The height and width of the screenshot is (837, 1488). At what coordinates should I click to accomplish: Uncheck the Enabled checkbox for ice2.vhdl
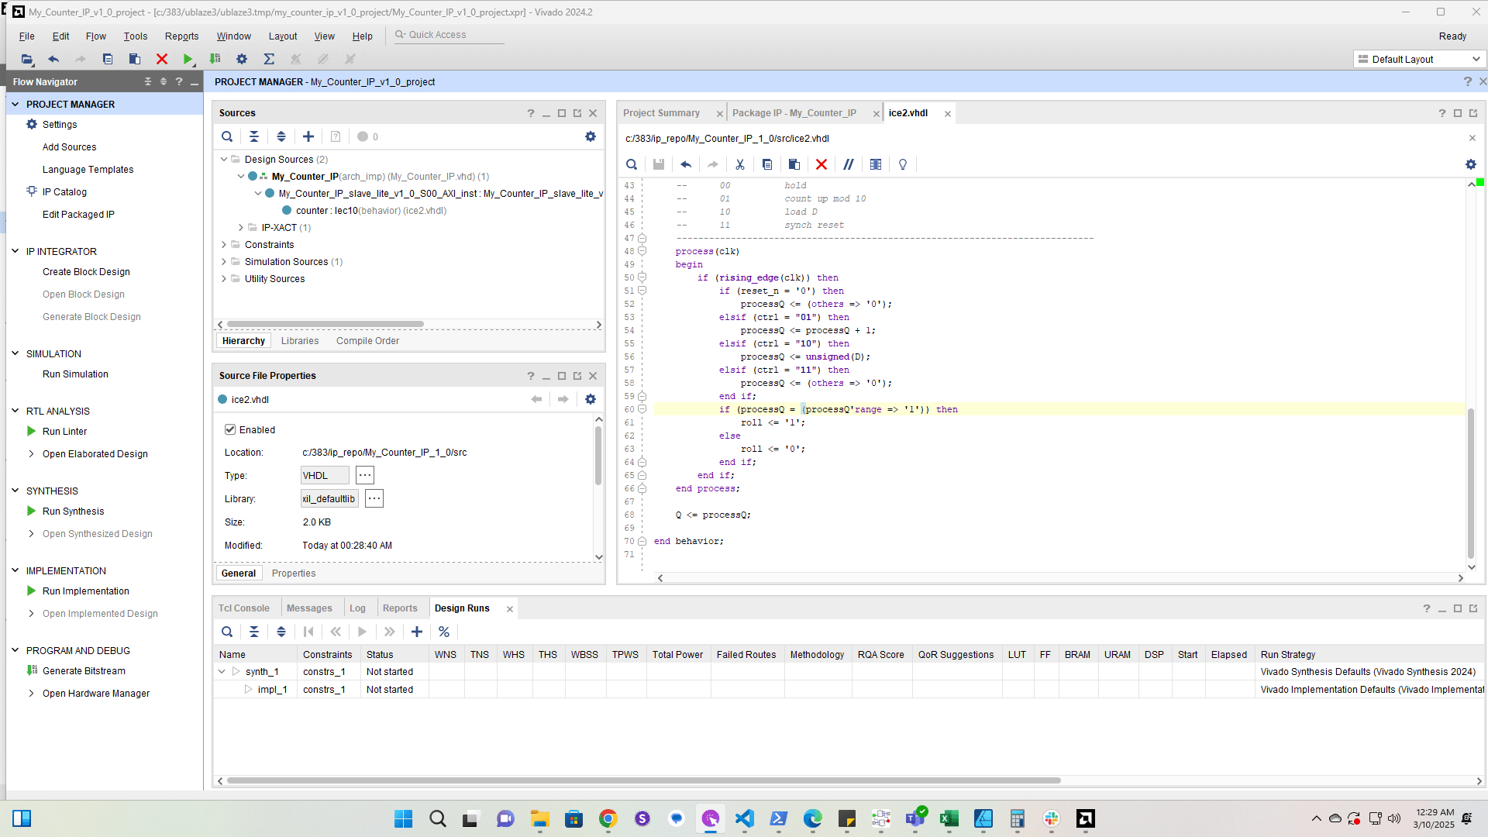click(x=230, y=429)
